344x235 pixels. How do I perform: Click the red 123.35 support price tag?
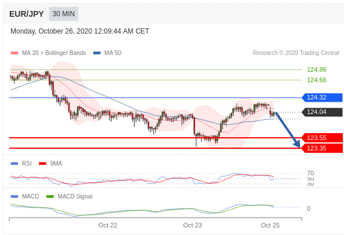[322, 148]
